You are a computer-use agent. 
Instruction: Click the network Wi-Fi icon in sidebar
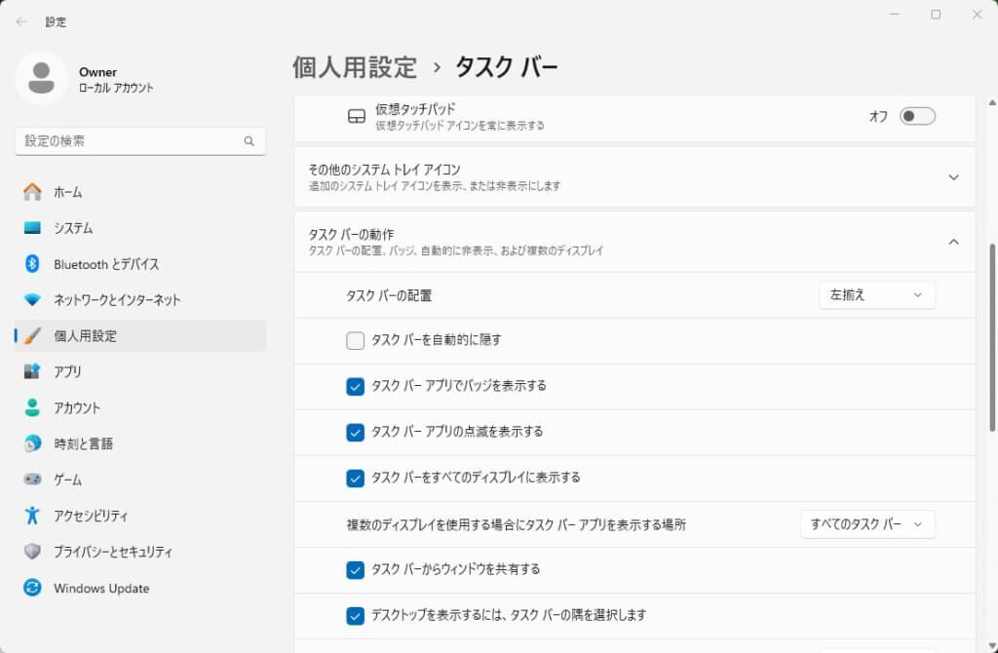click(x=33, y=300)
